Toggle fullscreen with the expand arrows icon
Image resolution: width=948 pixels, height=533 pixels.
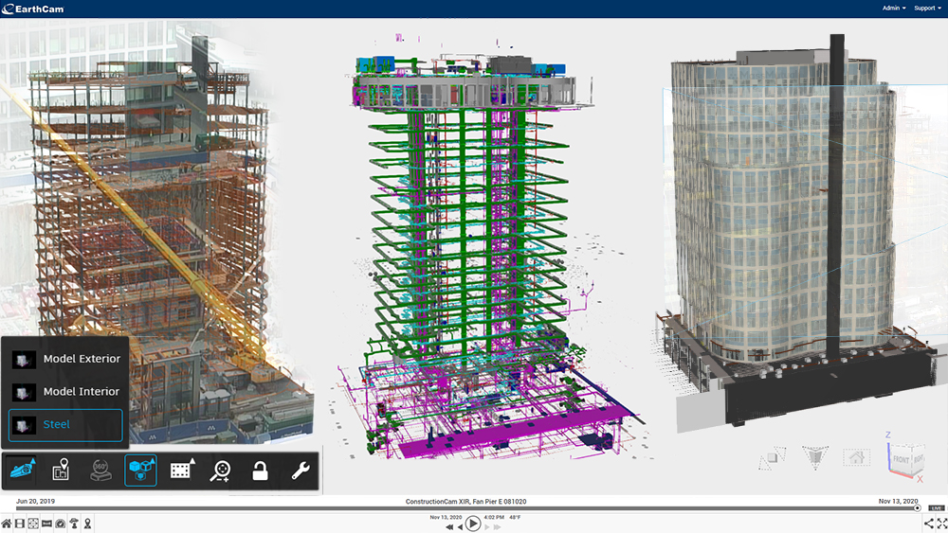pyautogui.click(x=941, y=524)
